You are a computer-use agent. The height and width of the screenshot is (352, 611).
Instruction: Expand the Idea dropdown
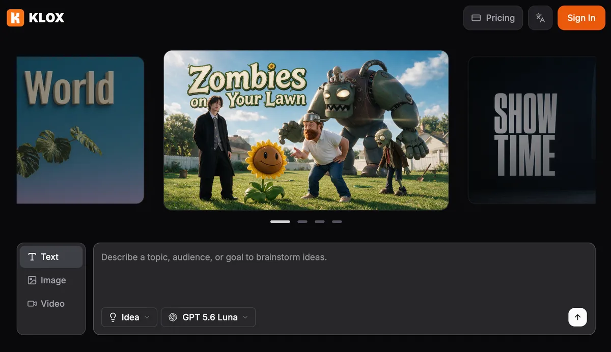[x=129, y=317]
